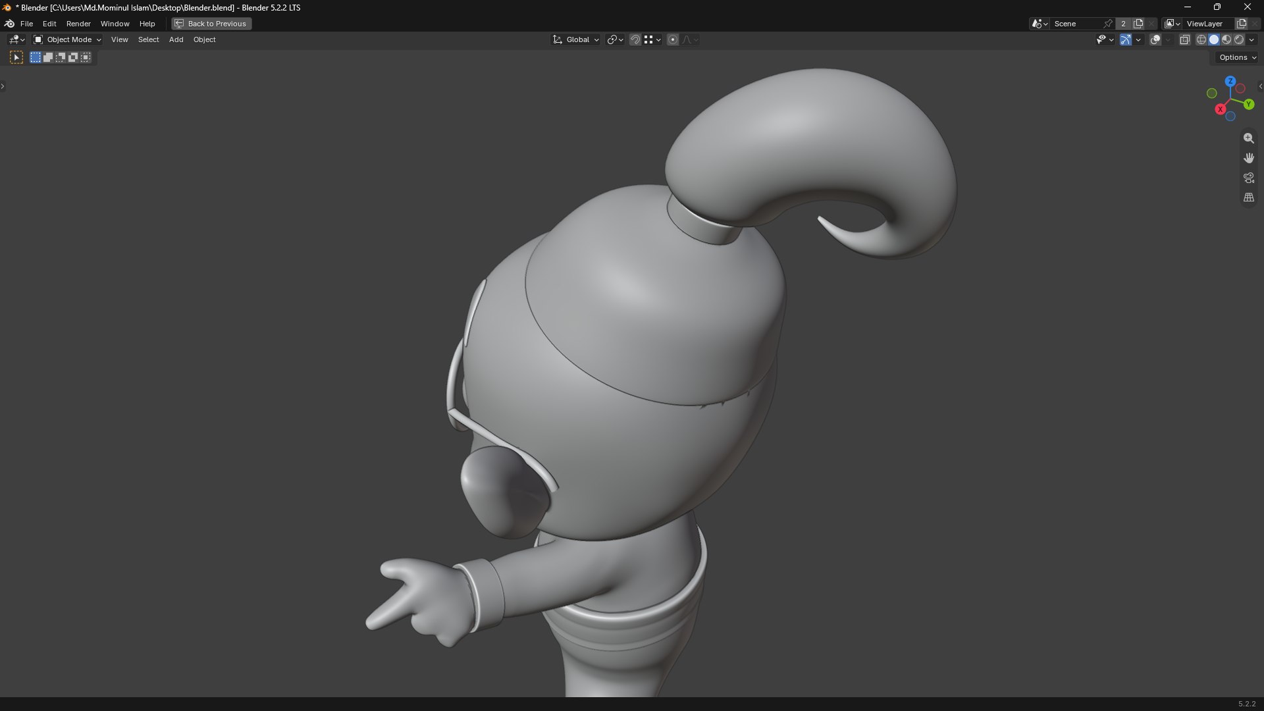Open viewport shading options dropdown arrow
The width and height of the screenshot is (1264, 711).
click(1252, 39)
